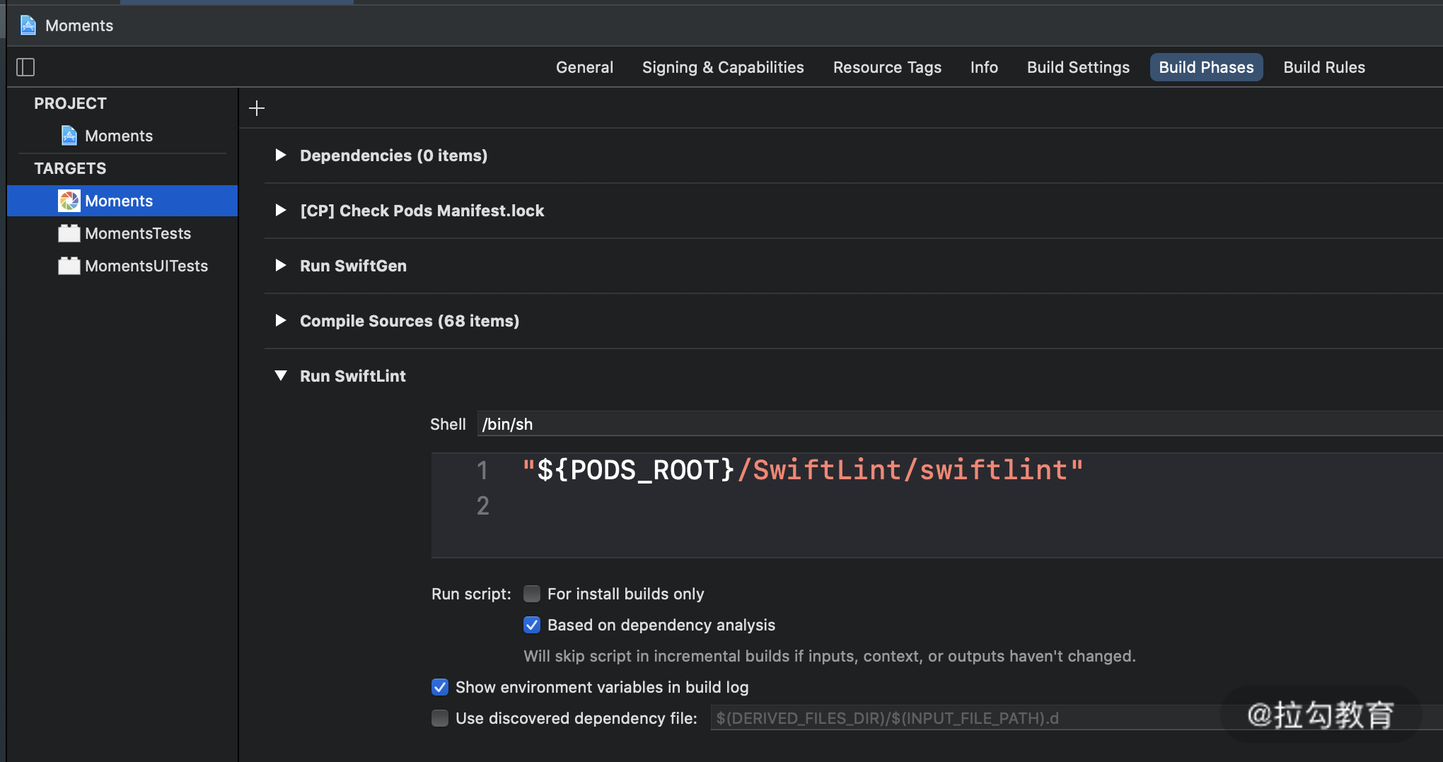This screenshot has height=762, width=1443.
Task: Expand the Compile Sources (68 items) phase
Action: tap(281, 320)
